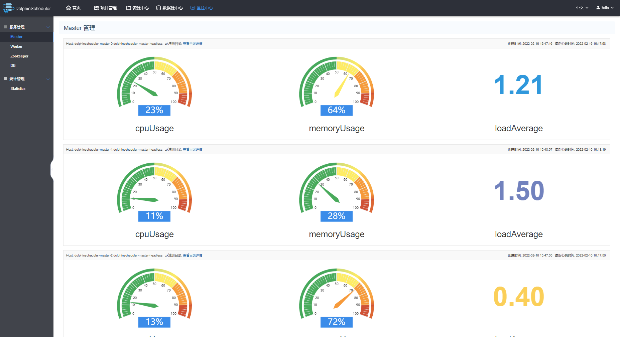Collapse the 统计管理 section chevron
Image resolution: width=620 pixels, height=337 pixels.
click(x=48, y=79)
